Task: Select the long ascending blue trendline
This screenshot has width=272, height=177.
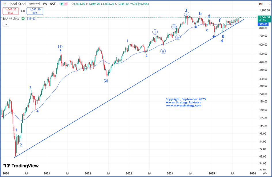Action: [x=129, y=88]
